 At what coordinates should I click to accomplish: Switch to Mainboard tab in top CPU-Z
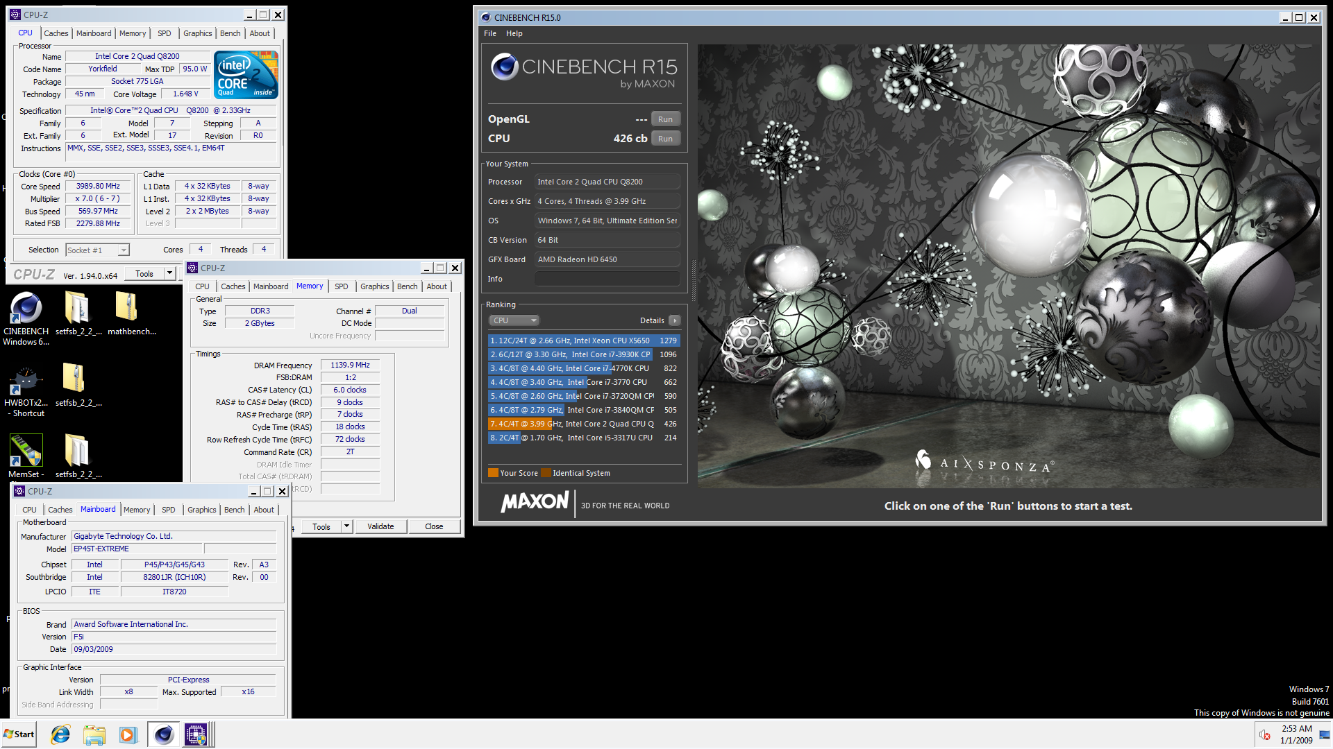94,33
